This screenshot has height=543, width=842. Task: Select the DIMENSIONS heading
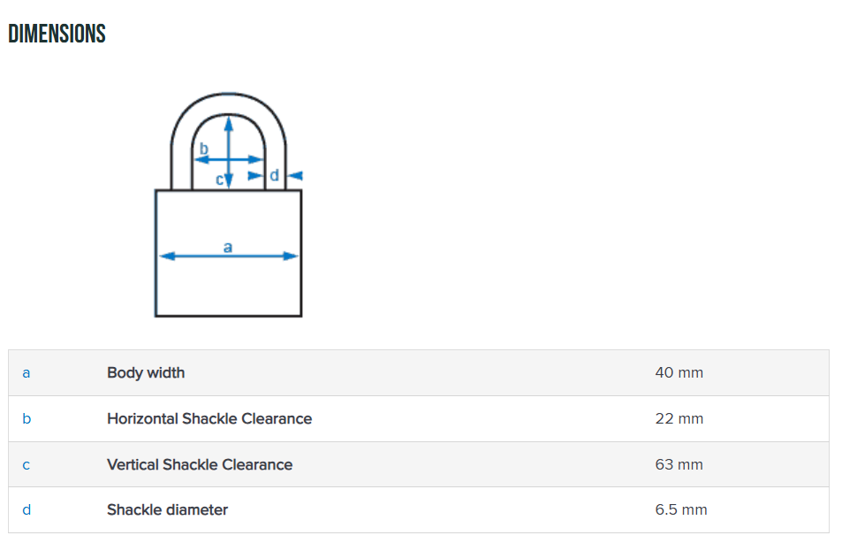pos(57,34)
